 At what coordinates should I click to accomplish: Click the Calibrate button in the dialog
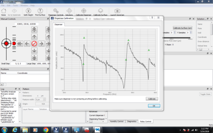pyautogui.click(x=152, y=99)
